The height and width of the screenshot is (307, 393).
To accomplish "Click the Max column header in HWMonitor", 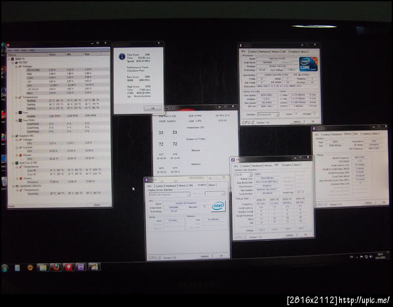I will (x=93, y=54).
